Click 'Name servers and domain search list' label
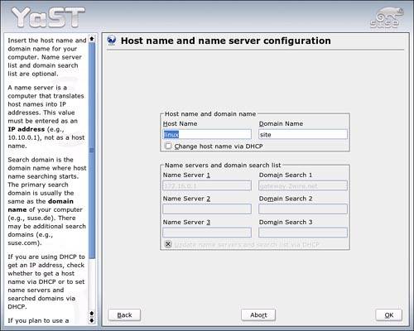Image resolution: width=414 pixels, height=331 pixels. tap(223, 165)
